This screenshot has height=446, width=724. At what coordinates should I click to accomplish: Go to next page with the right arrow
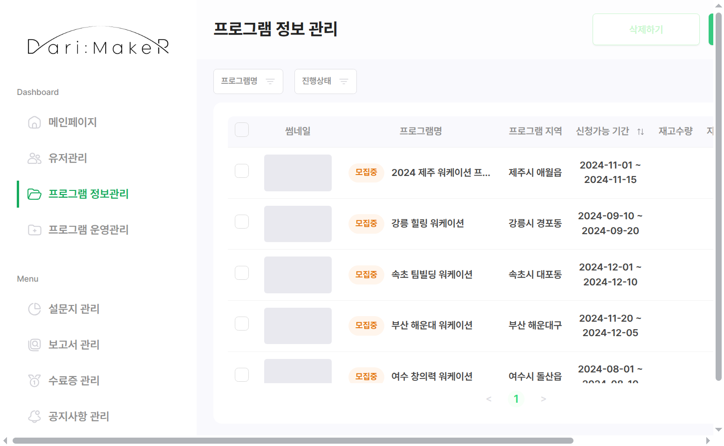click(543, 399)
